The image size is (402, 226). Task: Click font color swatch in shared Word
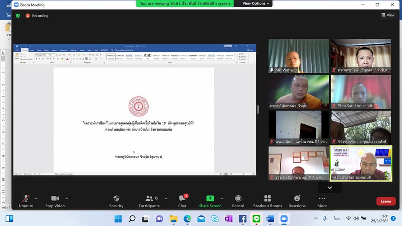(x=67, y=59)
